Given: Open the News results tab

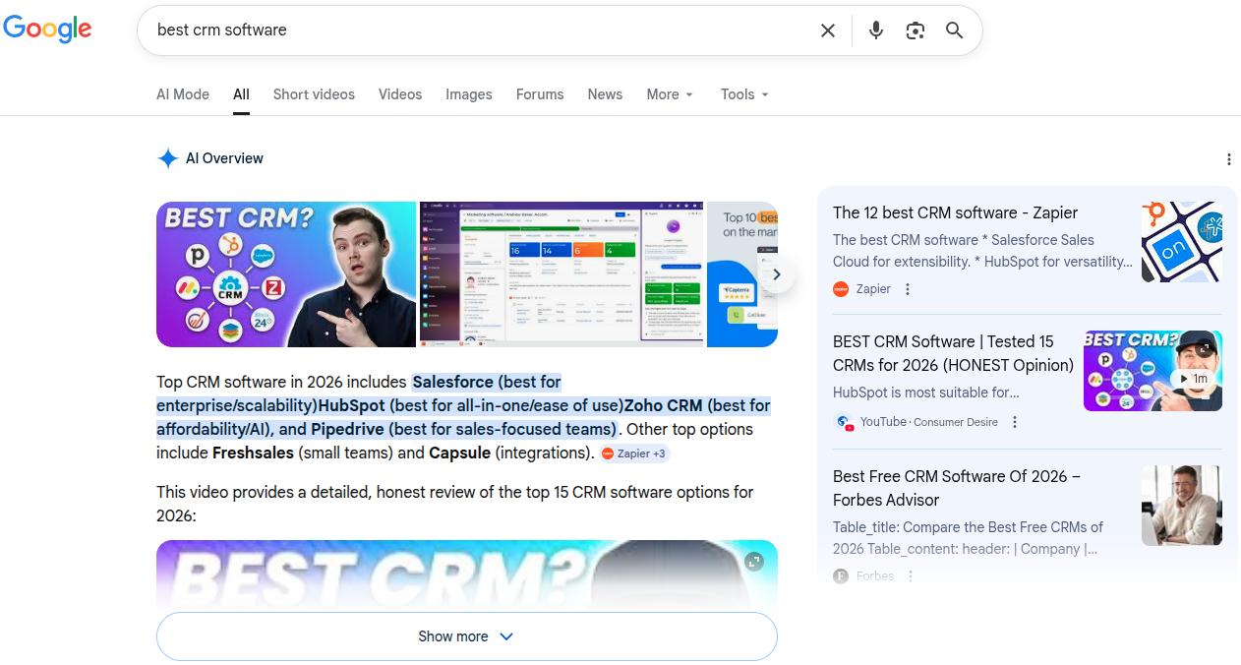Looking at the screenshot, I should (x=605, y=94).
